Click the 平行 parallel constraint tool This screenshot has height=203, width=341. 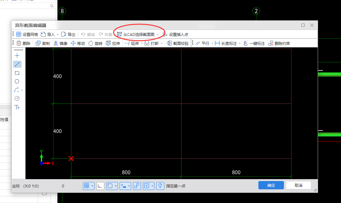tap(202, 43)
